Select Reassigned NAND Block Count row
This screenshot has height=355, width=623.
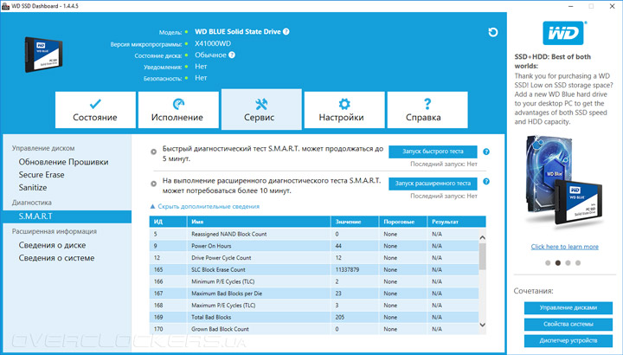coord(314,234)
